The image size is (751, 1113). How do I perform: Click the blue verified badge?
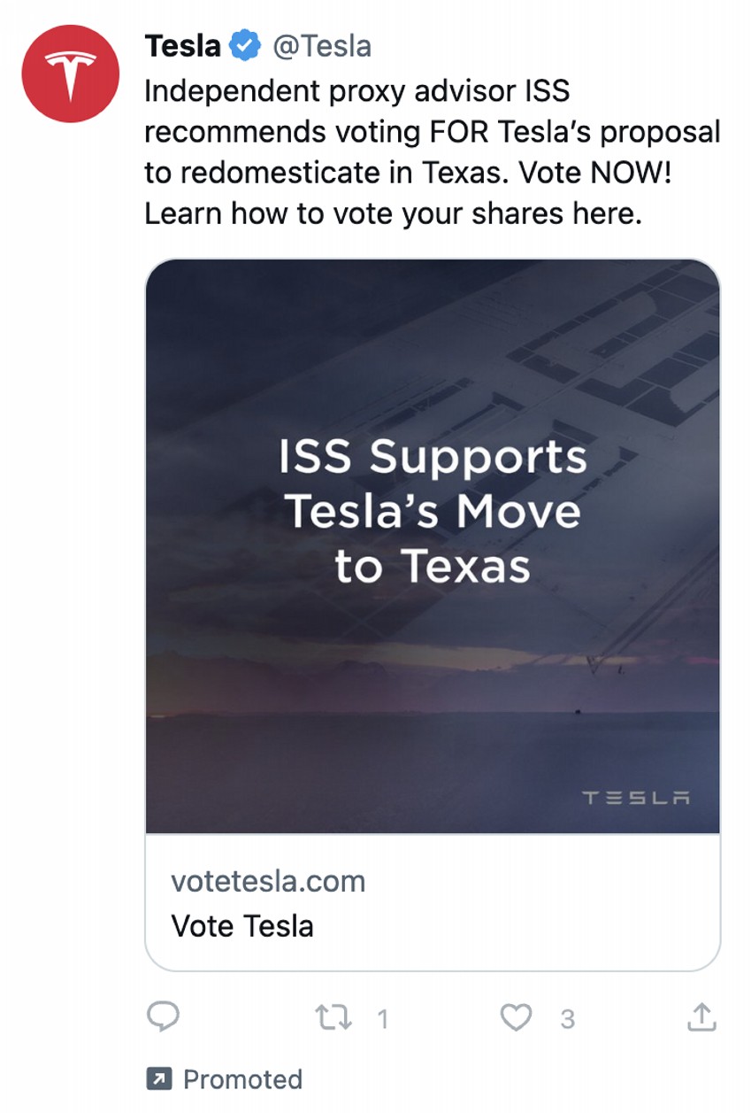pos(245,46)
